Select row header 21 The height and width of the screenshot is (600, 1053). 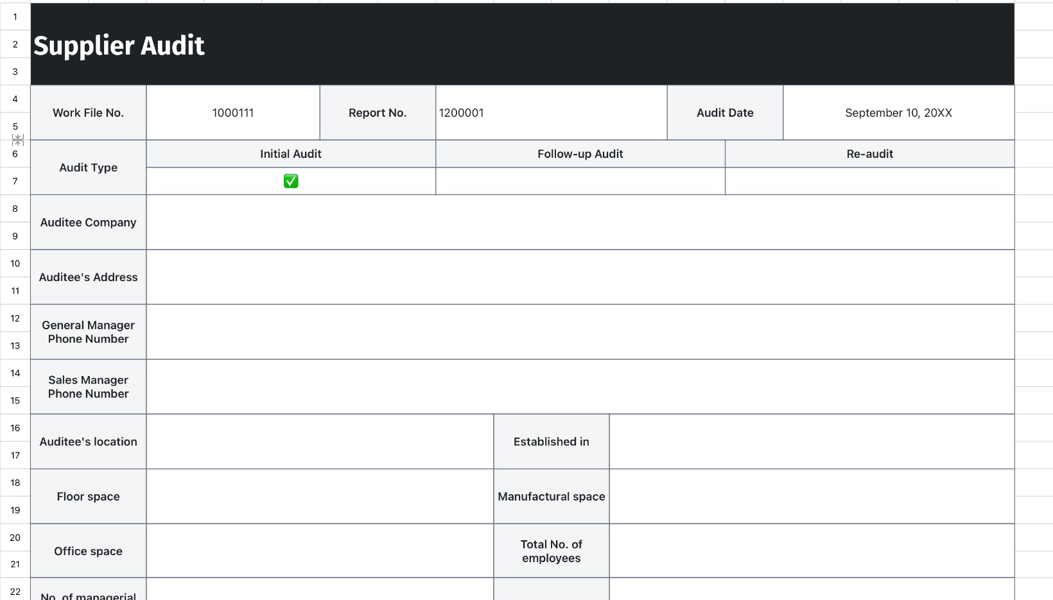click(15, 564)
